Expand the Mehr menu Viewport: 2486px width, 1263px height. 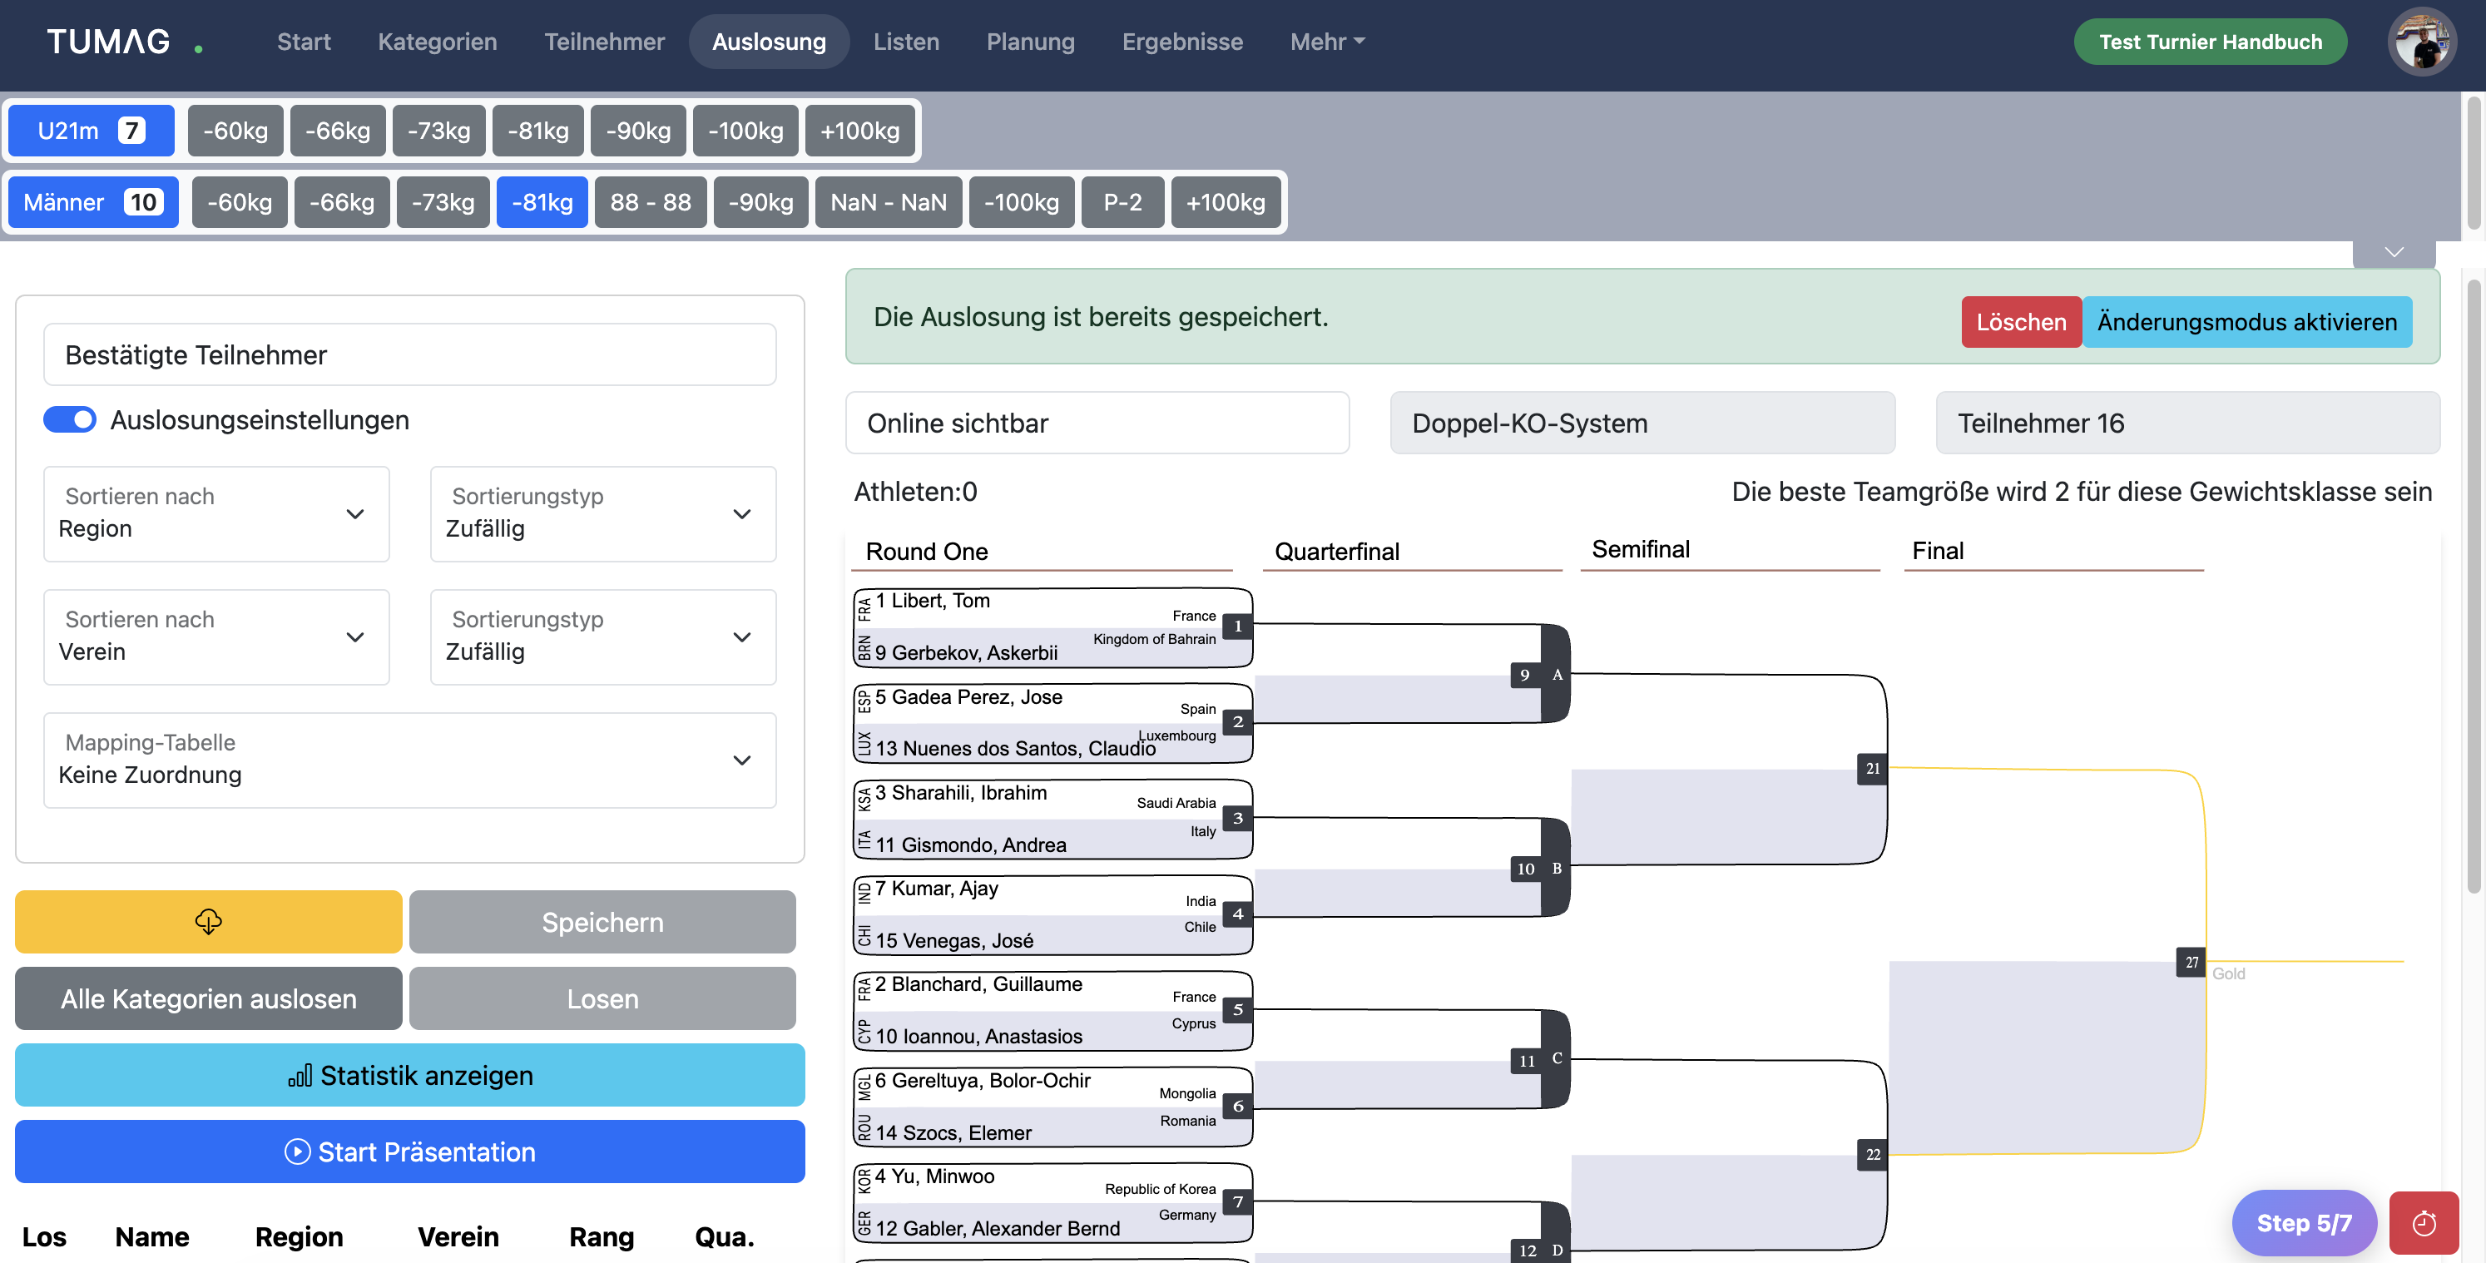tap(1327, 42)
